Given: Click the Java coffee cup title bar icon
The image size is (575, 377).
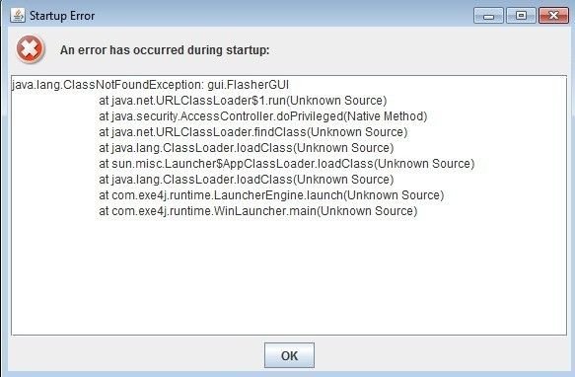Looking at the screenshot, I should tap(18, 16).
